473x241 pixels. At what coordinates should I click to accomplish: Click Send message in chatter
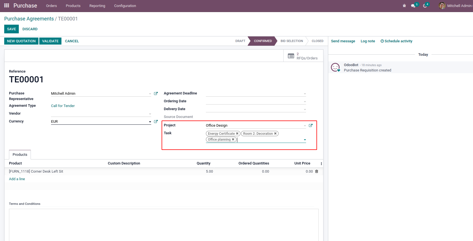tap(343, 41)
